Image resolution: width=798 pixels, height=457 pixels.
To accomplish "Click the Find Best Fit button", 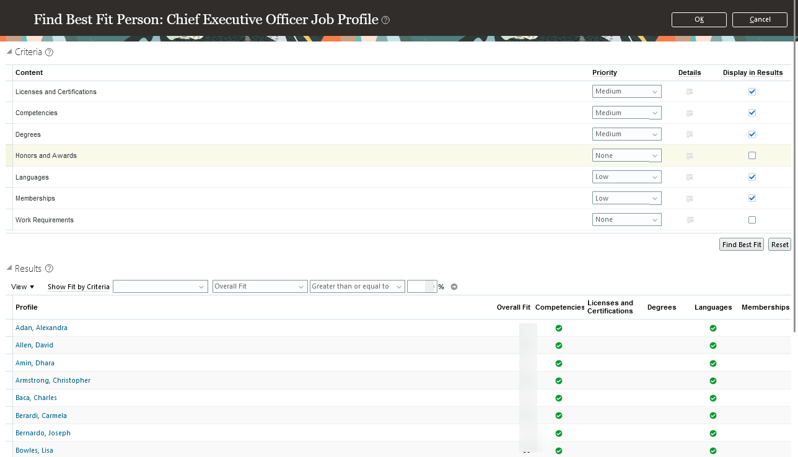I will 742,245.
